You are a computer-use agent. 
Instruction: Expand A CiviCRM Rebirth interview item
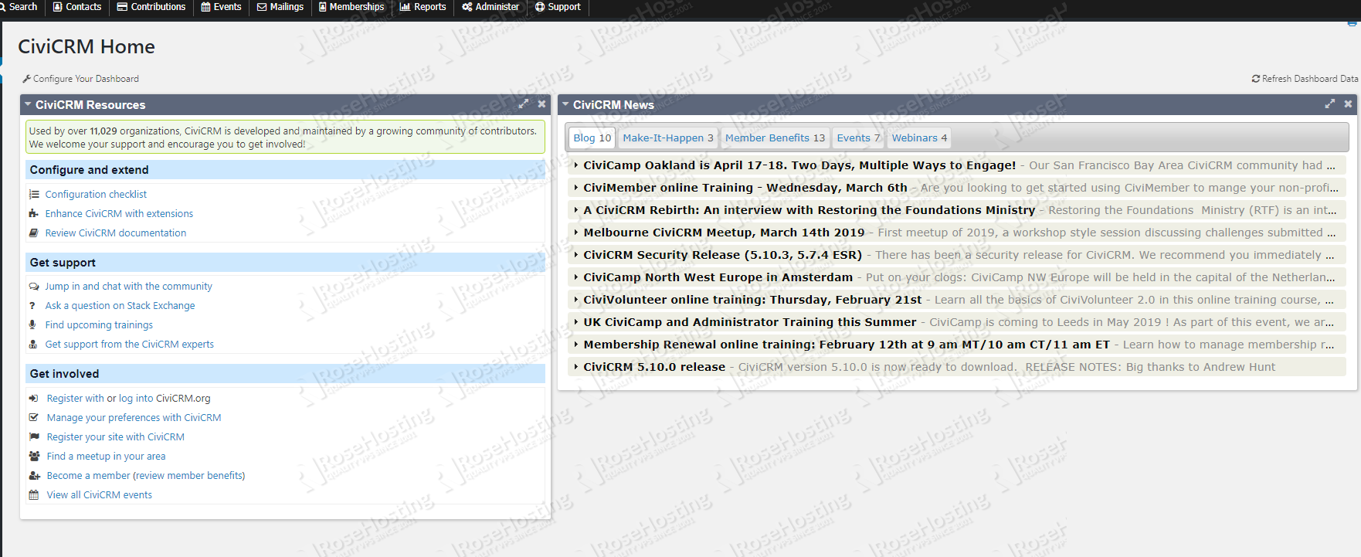(957, 210)
